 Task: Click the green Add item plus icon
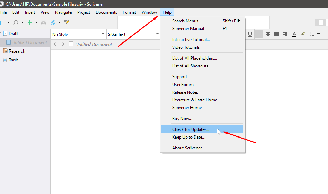[x=30, y=22]
